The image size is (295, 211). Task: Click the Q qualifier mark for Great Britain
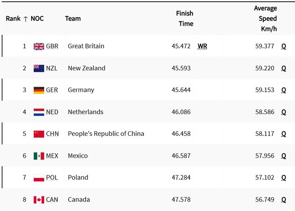[x=284, y=46]
